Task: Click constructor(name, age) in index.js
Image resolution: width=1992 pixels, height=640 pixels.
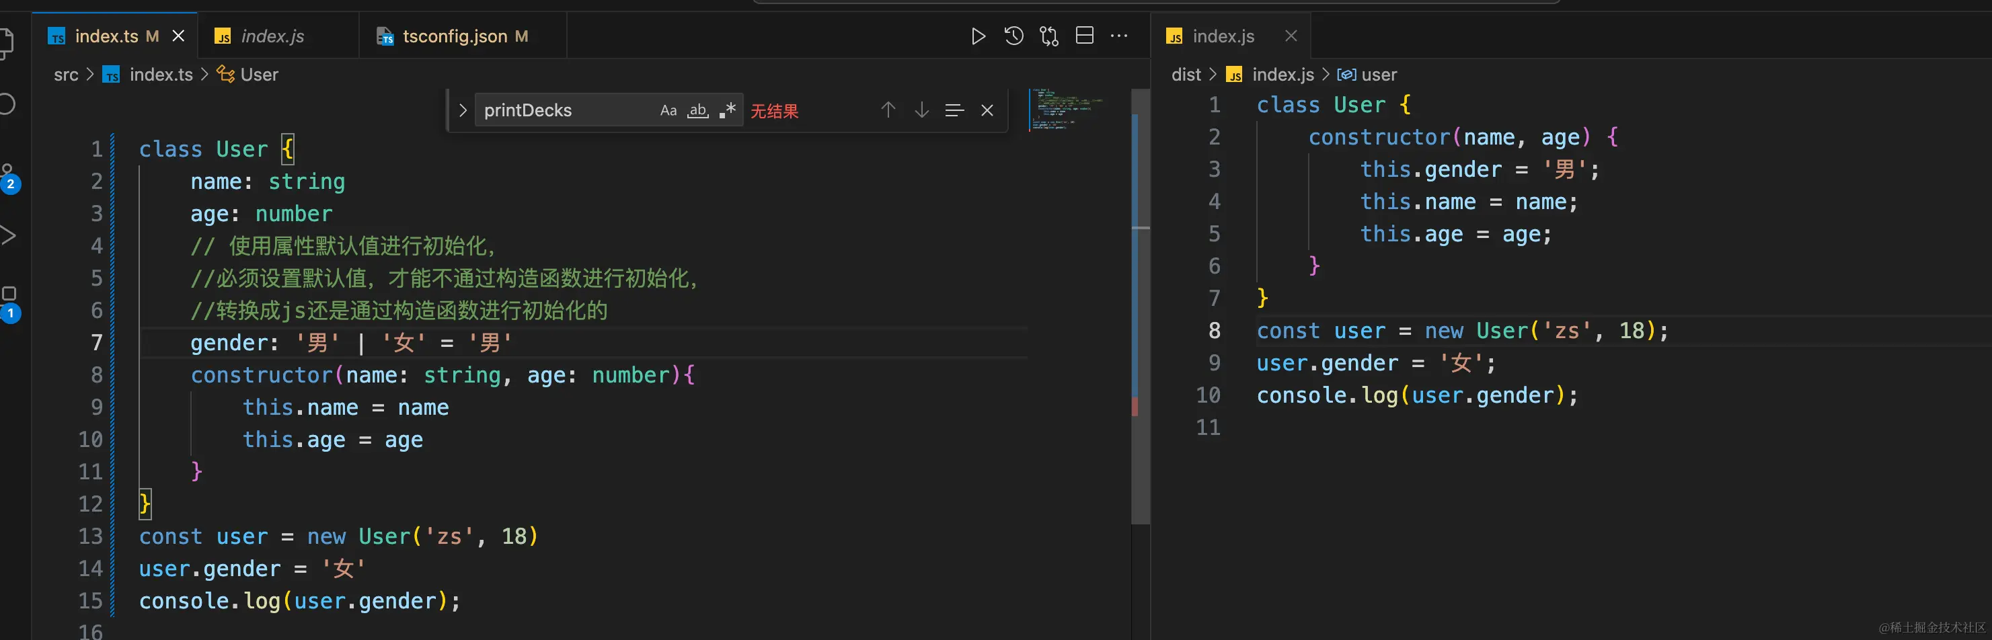Action: (x=1449, y=137)
